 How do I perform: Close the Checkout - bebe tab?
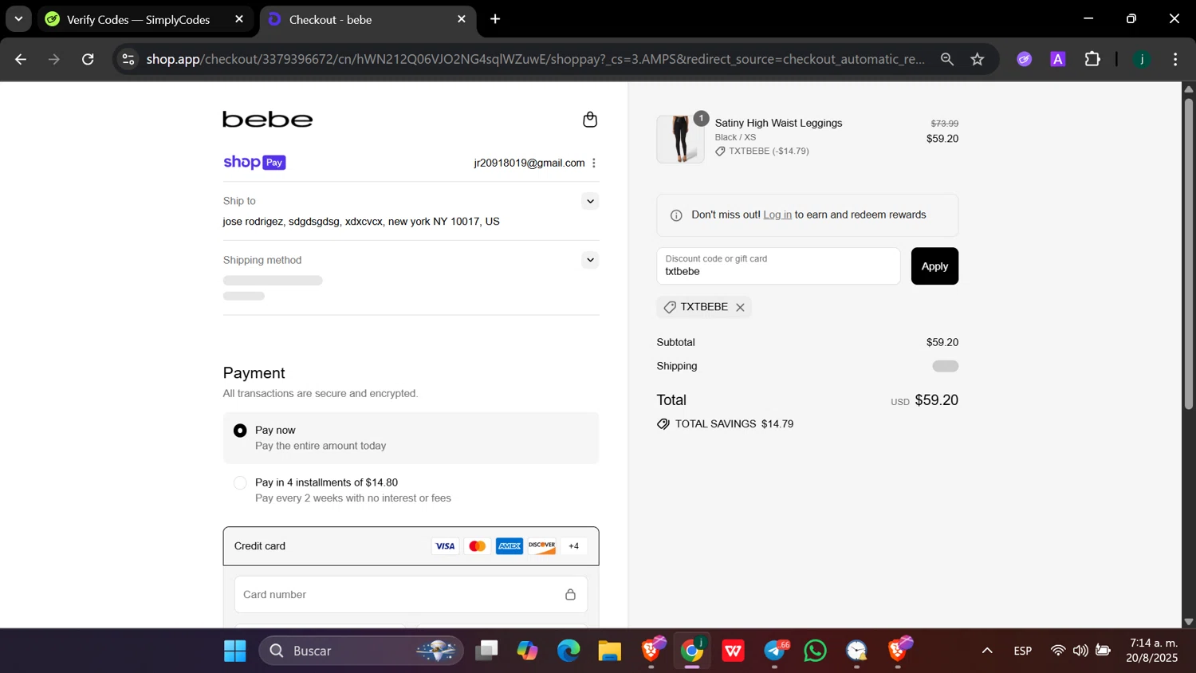click(x=462, y=19)
